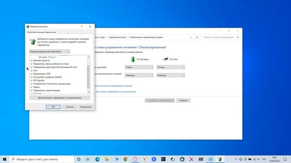Open sleep plugged in Никогда dropdown
This screenshot has width=291, height=163.
pyautogui.click(x=171, y=75)
